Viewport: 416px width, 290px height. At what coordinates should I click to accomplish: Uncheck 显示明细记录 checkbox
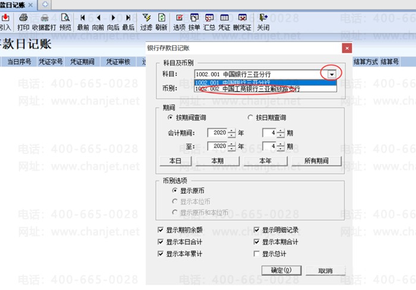(x=257, y=230)
